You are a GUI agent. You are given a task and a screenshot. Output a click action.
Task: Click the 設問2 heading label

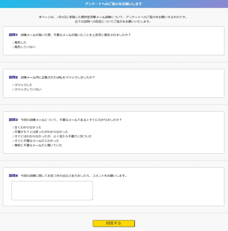[13, 77]
